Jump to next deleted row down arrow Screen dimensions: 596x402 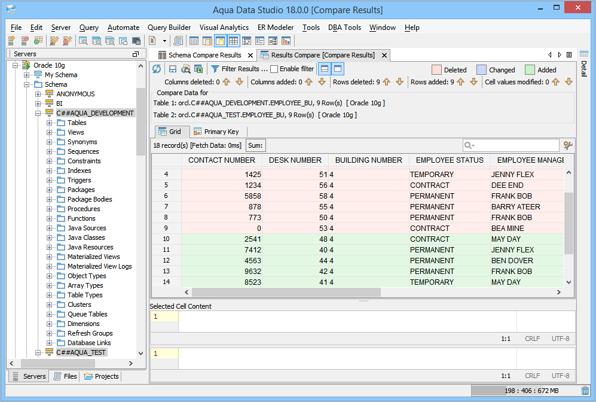[x=399, y=82]
